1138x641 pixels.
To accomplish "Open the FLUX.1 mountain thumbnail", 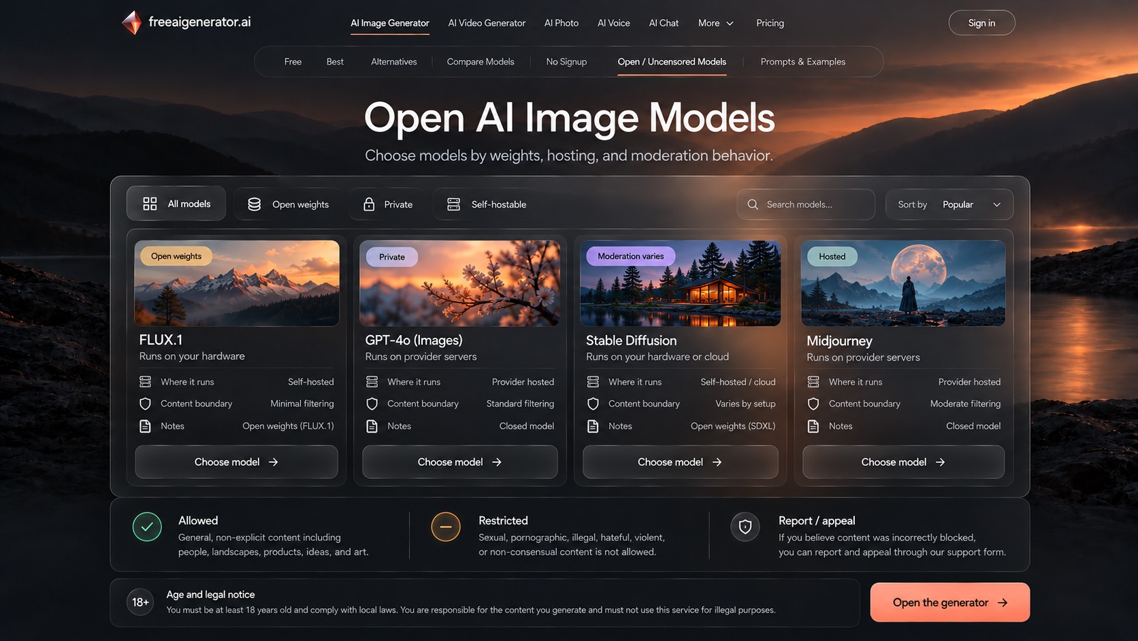I will point(237,283).
